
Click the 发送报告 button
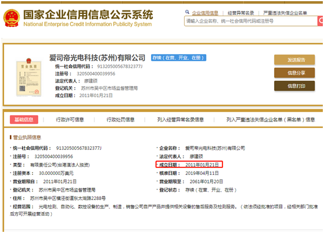click(x=294, y=60)
